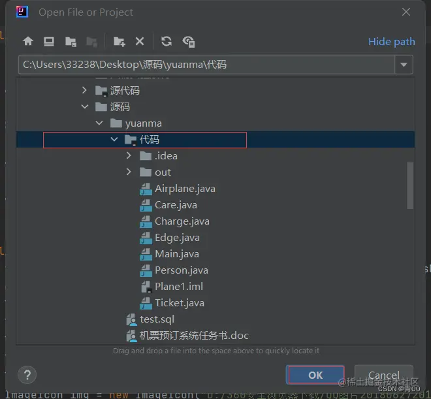Viewport: 431px width, 399px height.
Task: Click the yuanma folder icon
Action: point(116,123)
